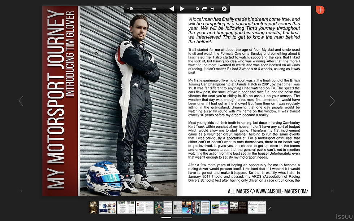354x221 pixels.
Task: Click paragraph starting 'It all started for me'
Action: (x=244, y=61)
